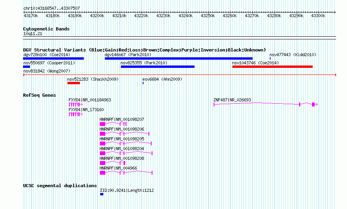Open esv6684 (Ahn2009) label
347x209 pixels.
pos(162,79)
